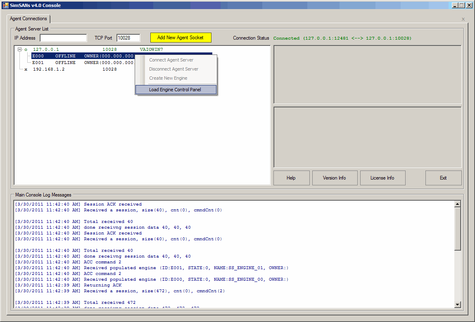Open the Help button
This screenshot has width=475, height=322.
pyautogui.click(x=292, y=178)
